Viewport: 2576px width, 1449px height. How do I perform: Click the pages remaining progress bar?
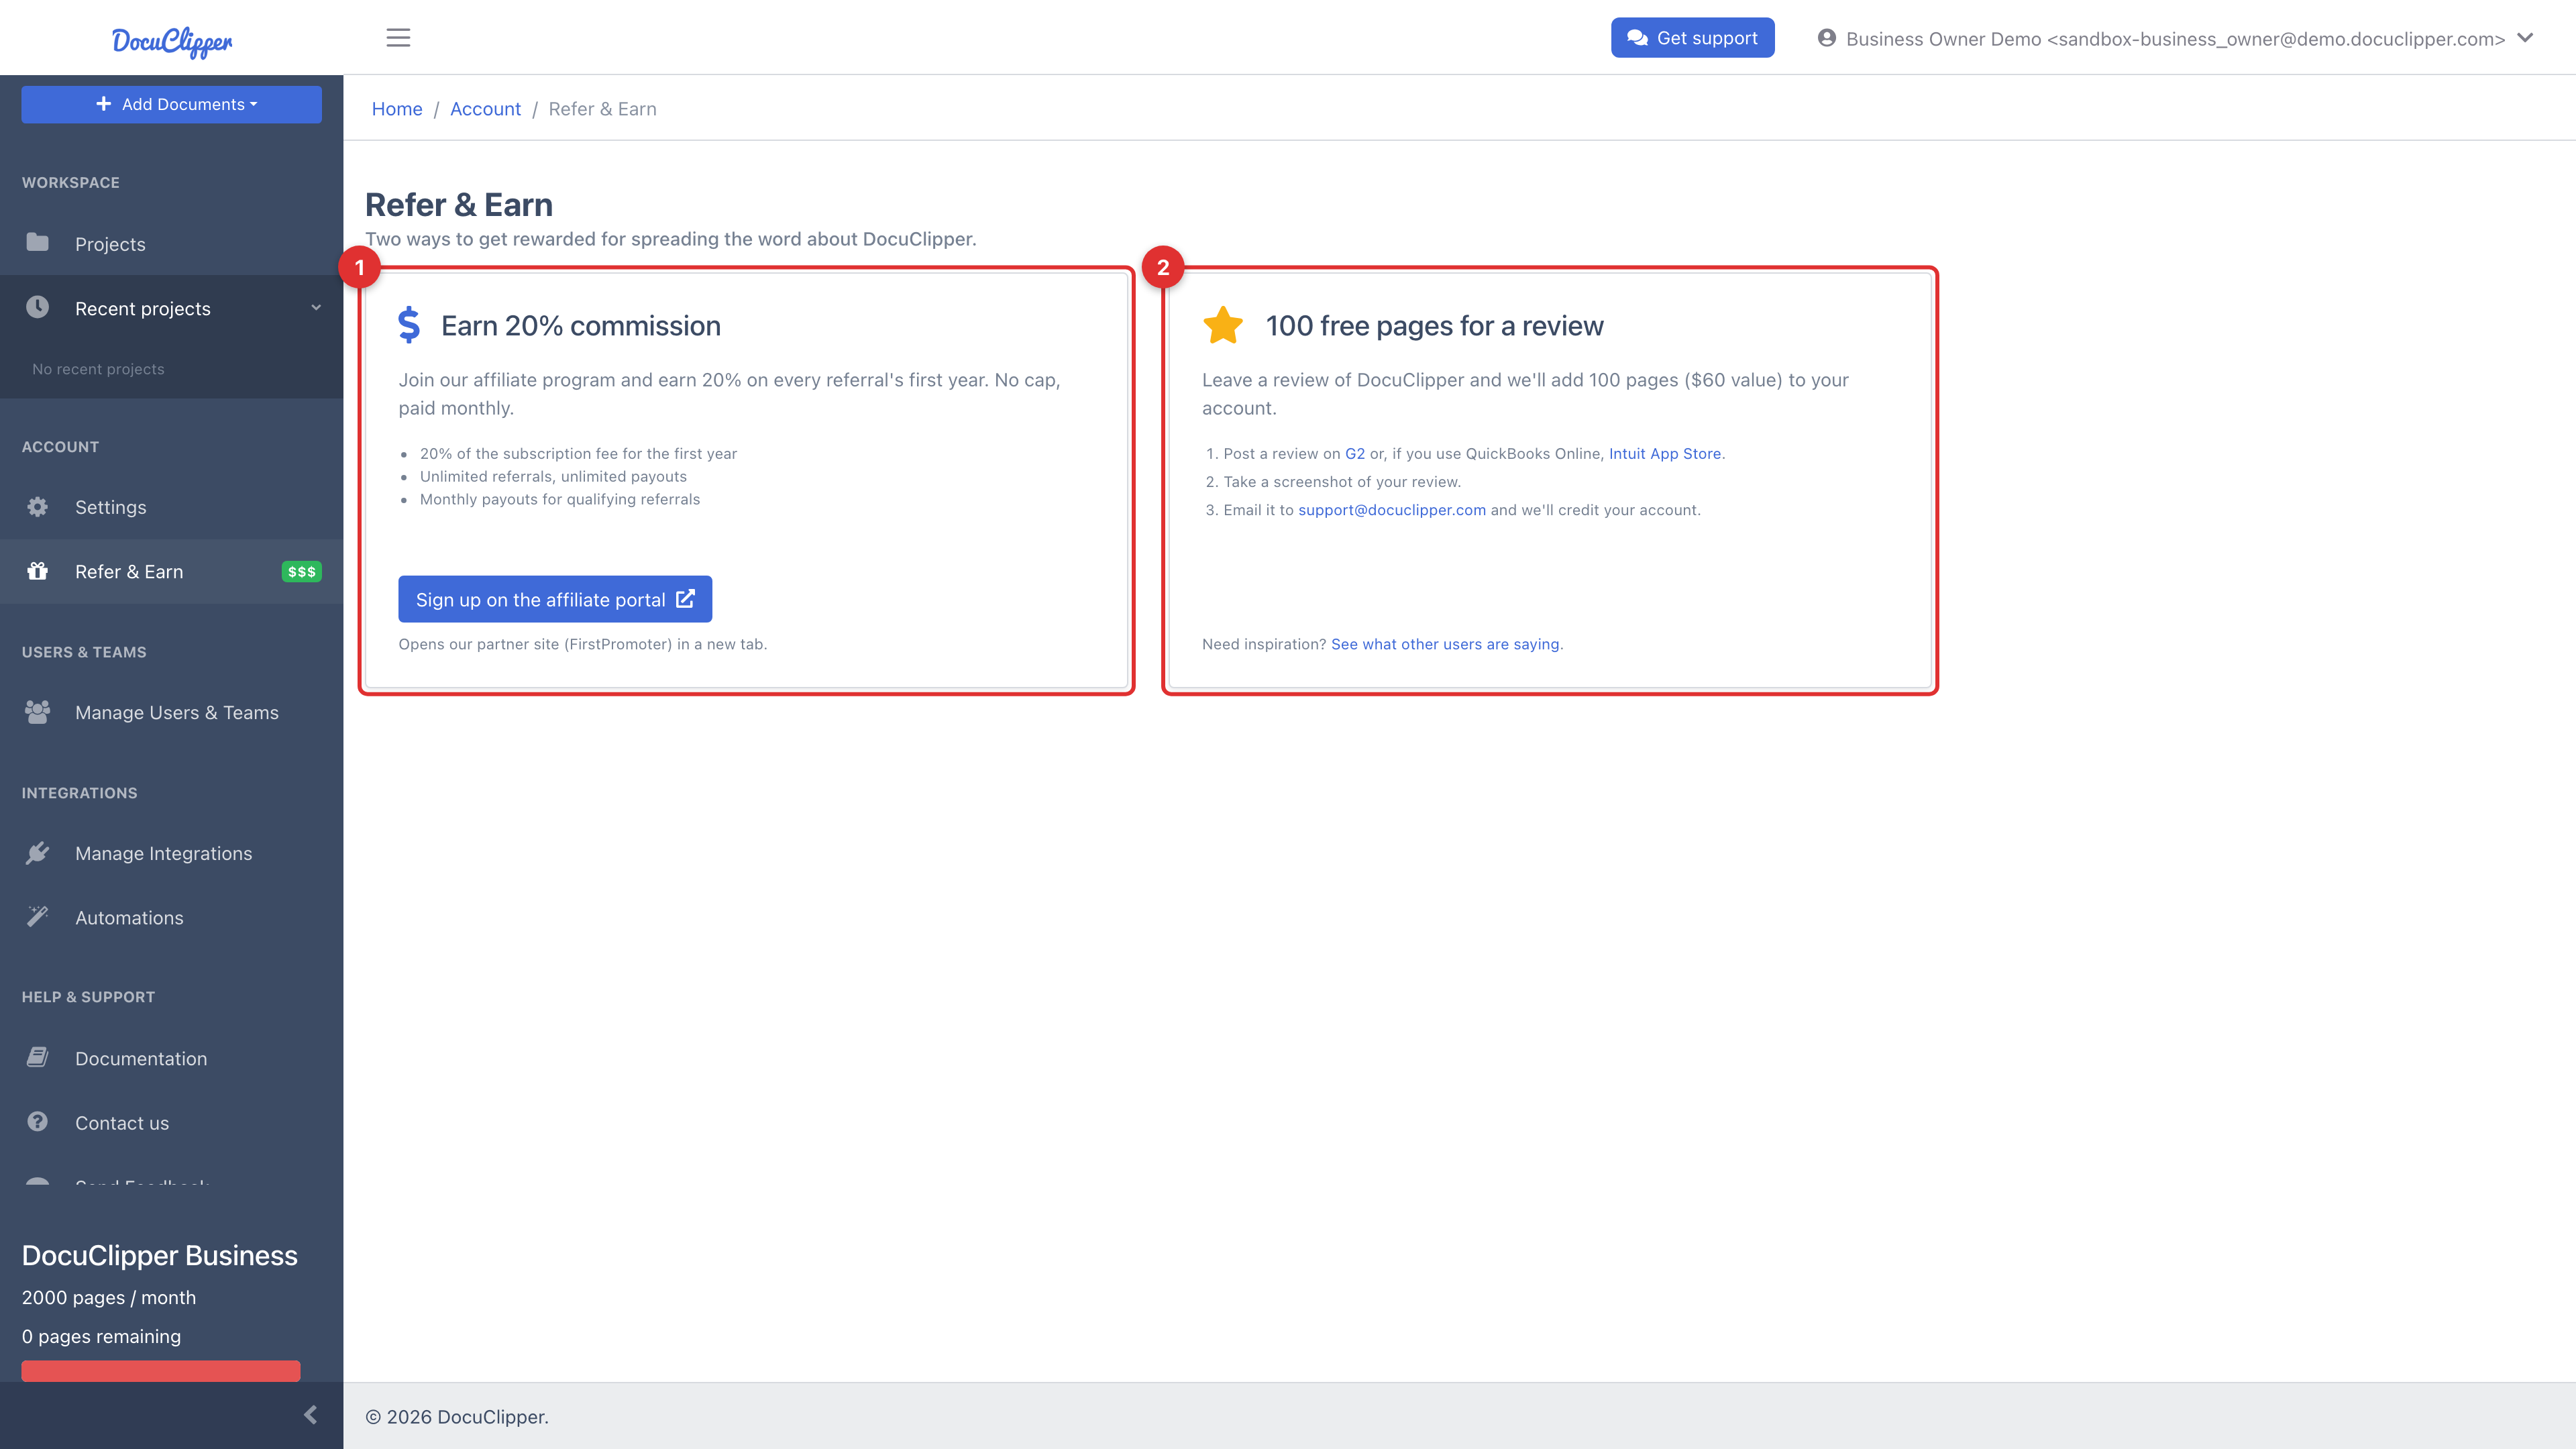pos(161,1370)
